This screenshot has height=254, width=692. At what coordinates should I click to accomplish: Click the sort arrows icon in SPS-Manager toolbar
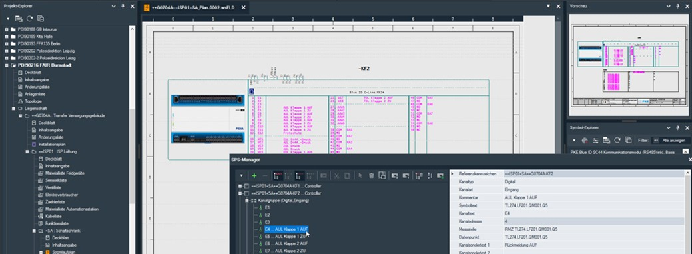[x=430, y=175]
